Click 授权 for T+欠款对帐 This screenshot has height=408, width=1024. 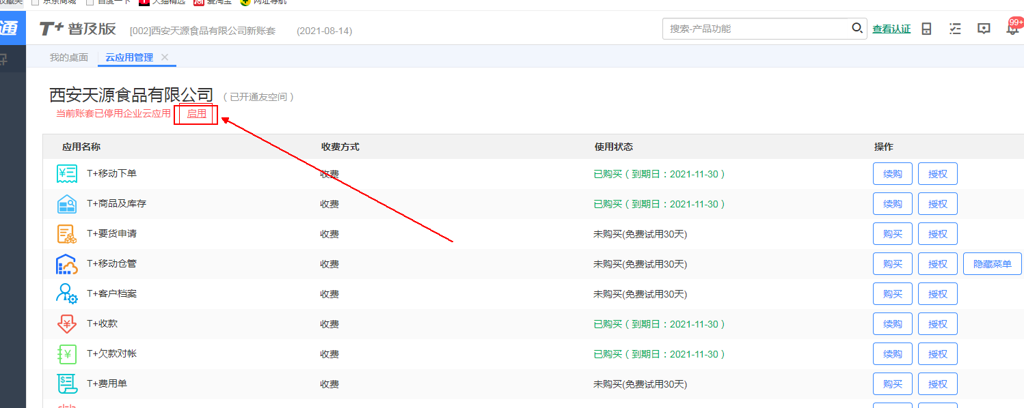click(938, 354)
